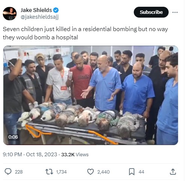Open the 9:10 PM Oct 18, 2023 timestamp
Screen dimensions: 193x181
(30, 154)
